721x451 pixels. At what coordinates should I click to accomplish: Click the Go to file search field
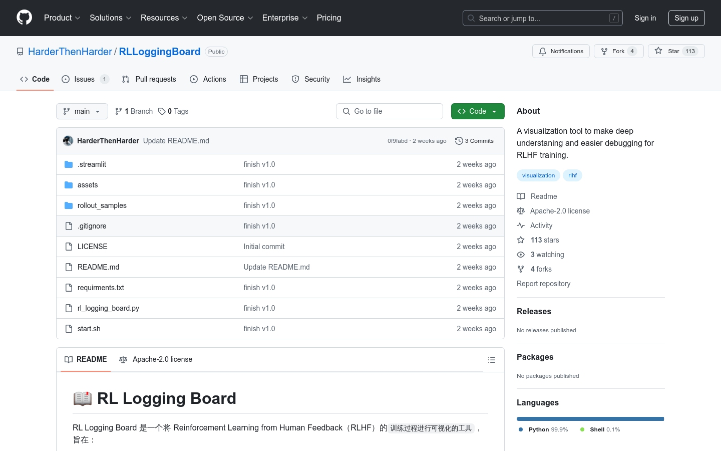tap(390, 111)
